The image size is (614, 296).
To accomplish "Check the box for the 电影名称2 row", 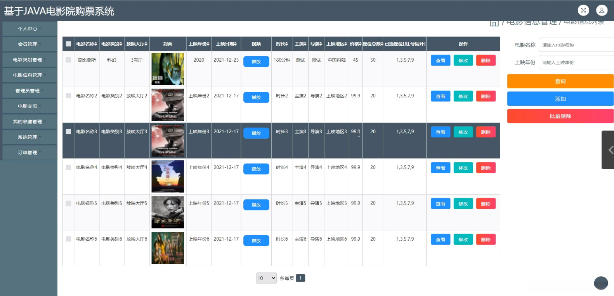I will 68,96.
